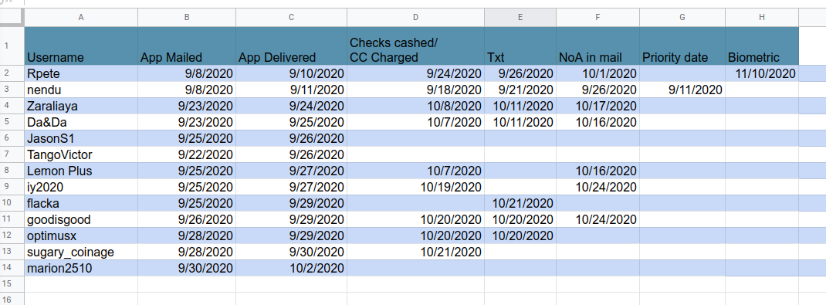The image size is (826, 305).
Task: Select row 15 header number
Action: [6, 284]
